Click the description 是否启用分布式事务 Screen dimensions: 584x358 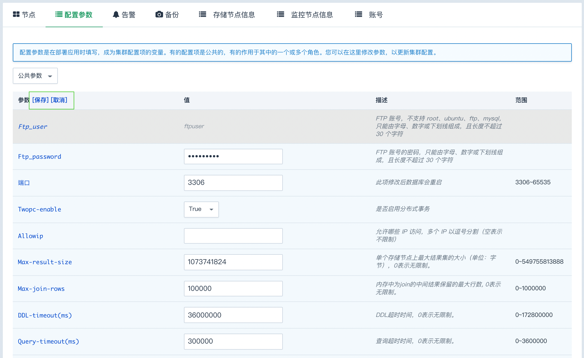[403, 209]
